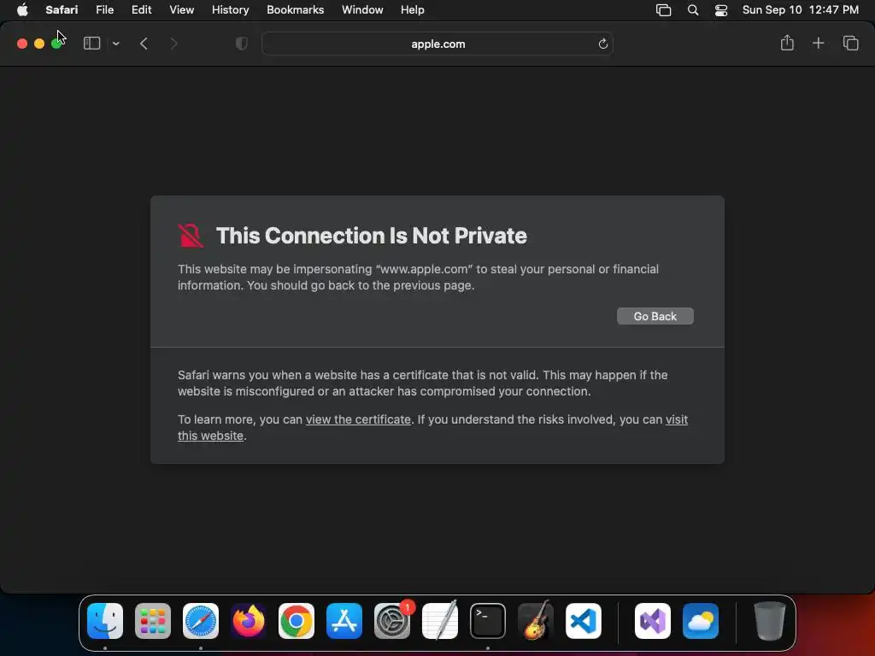Open the Window menu
This screenshot has height=656, width=875.
(x=362, y=10)
